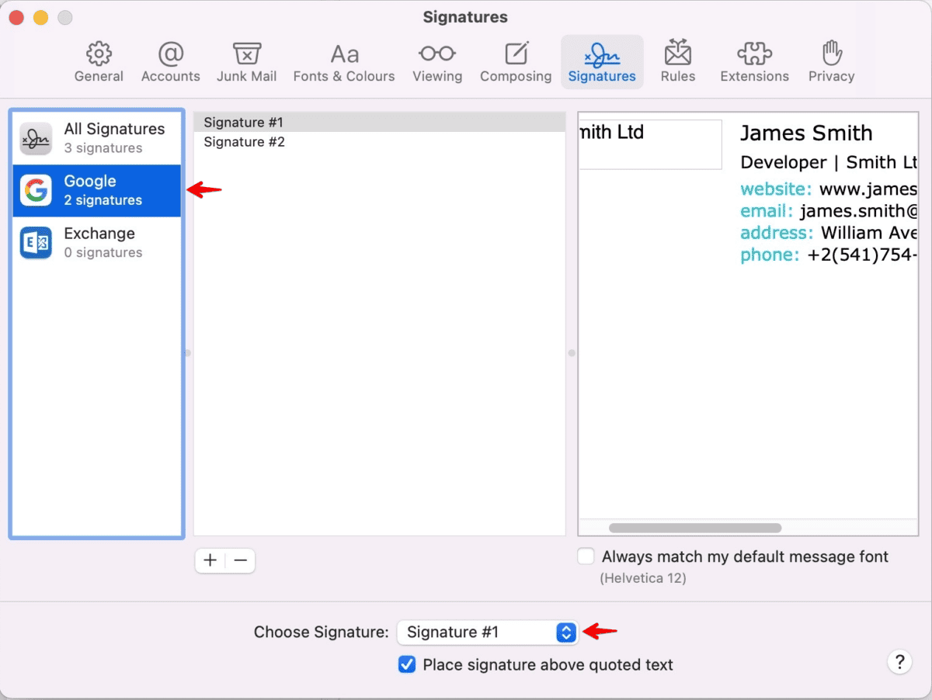Click the help question mark button

tap(899, 662)
